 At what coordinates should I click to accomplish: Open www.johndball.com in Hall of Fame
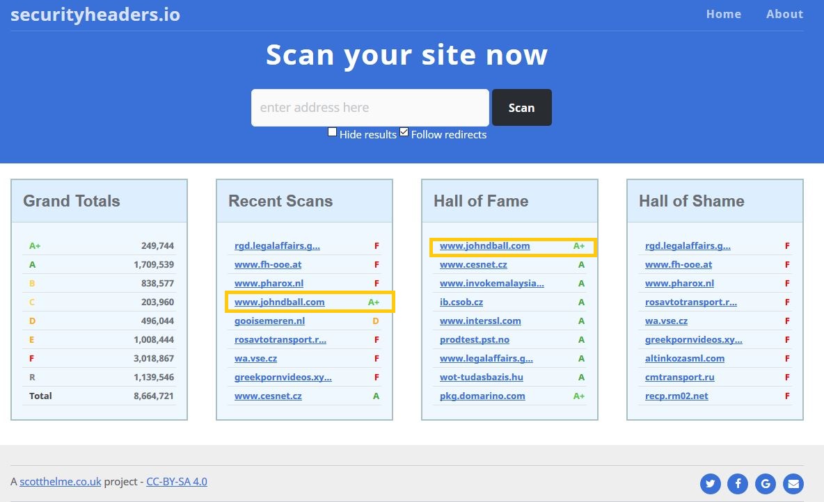coord(484,245)
